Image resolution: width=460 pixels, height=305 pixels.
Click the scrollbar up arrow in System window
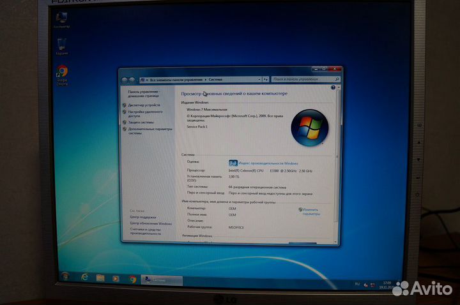tap(338, 88)
